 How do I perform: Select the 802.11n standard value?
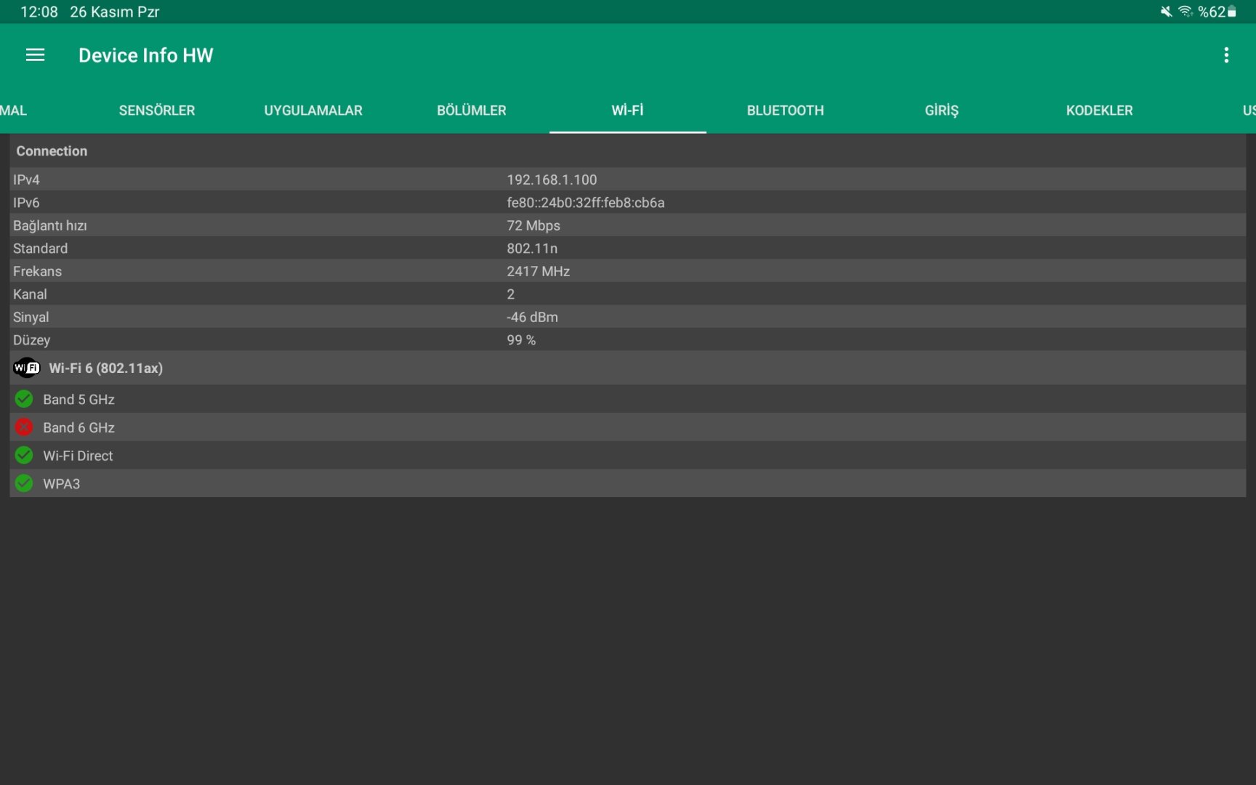[x=532, y=249]
